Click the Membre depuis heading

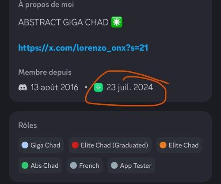45,72
